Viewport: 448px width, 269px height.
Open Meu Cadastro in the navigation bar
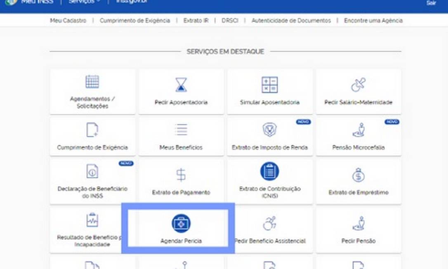(68, 21)
